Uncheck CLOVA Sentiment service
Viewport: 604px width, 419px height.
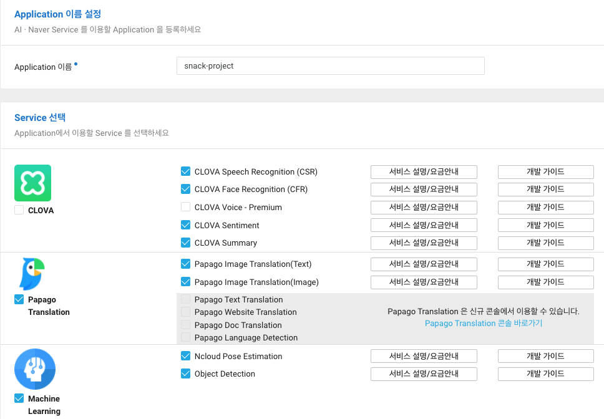pyautogui.click(x=186, y=224)
